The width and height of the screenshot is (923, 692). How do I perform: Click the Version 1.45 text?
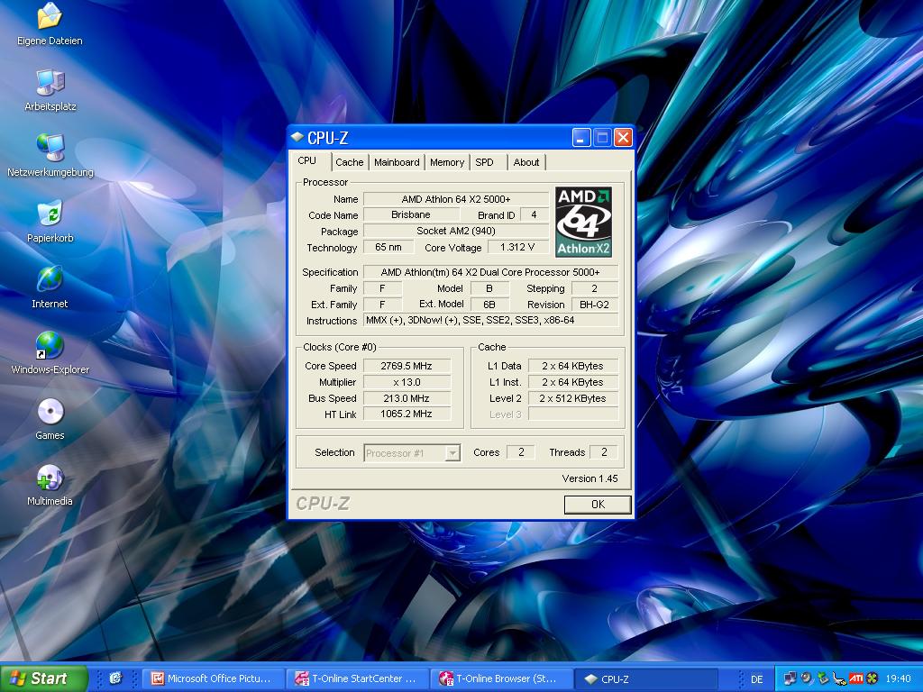(x=589, y=478)
